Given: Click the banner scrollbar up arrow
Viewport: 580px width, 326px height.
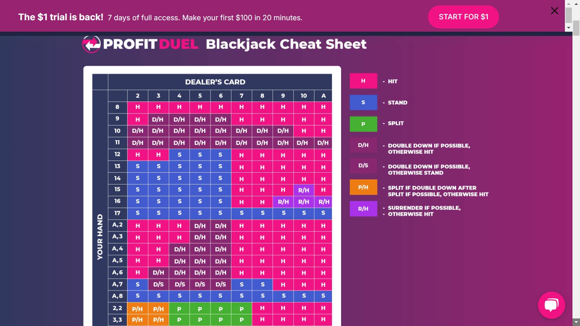Looking at the screenshot, I should point(569,4).
